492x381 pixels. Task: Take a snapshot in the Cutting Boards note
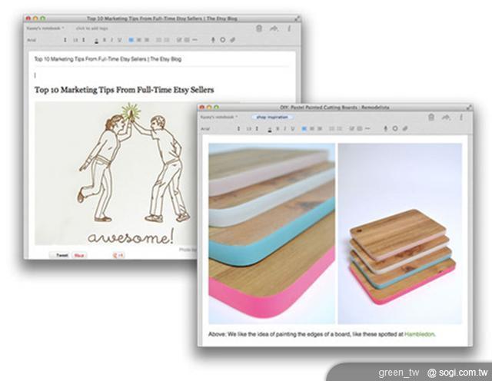[x=395, y=128]
